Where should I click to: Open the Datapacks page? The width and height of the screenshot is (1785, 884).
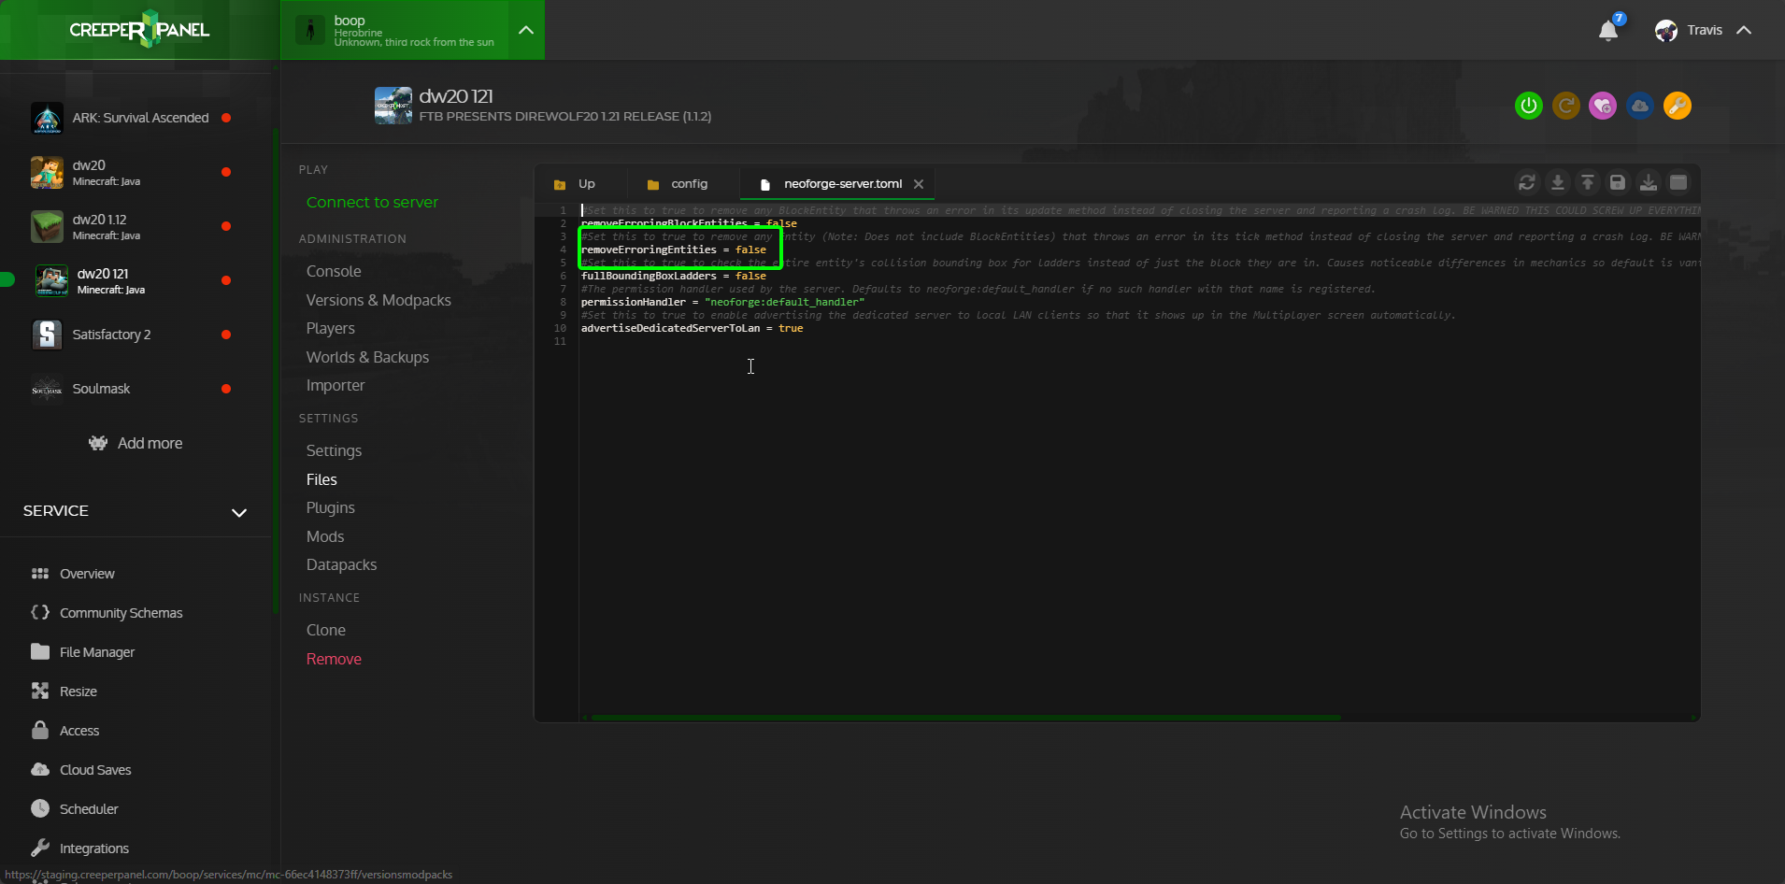(x=341, y=564)
